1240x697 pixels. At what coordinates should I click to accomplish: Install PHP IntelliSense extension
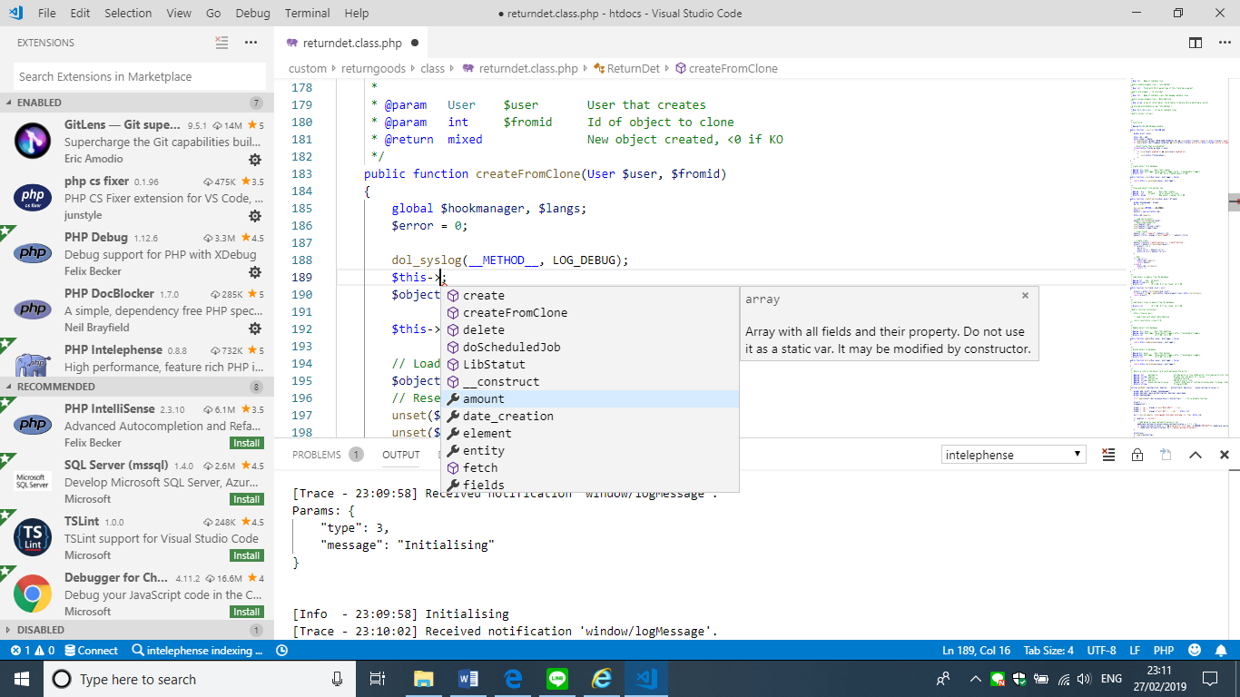tap(247, 443)
